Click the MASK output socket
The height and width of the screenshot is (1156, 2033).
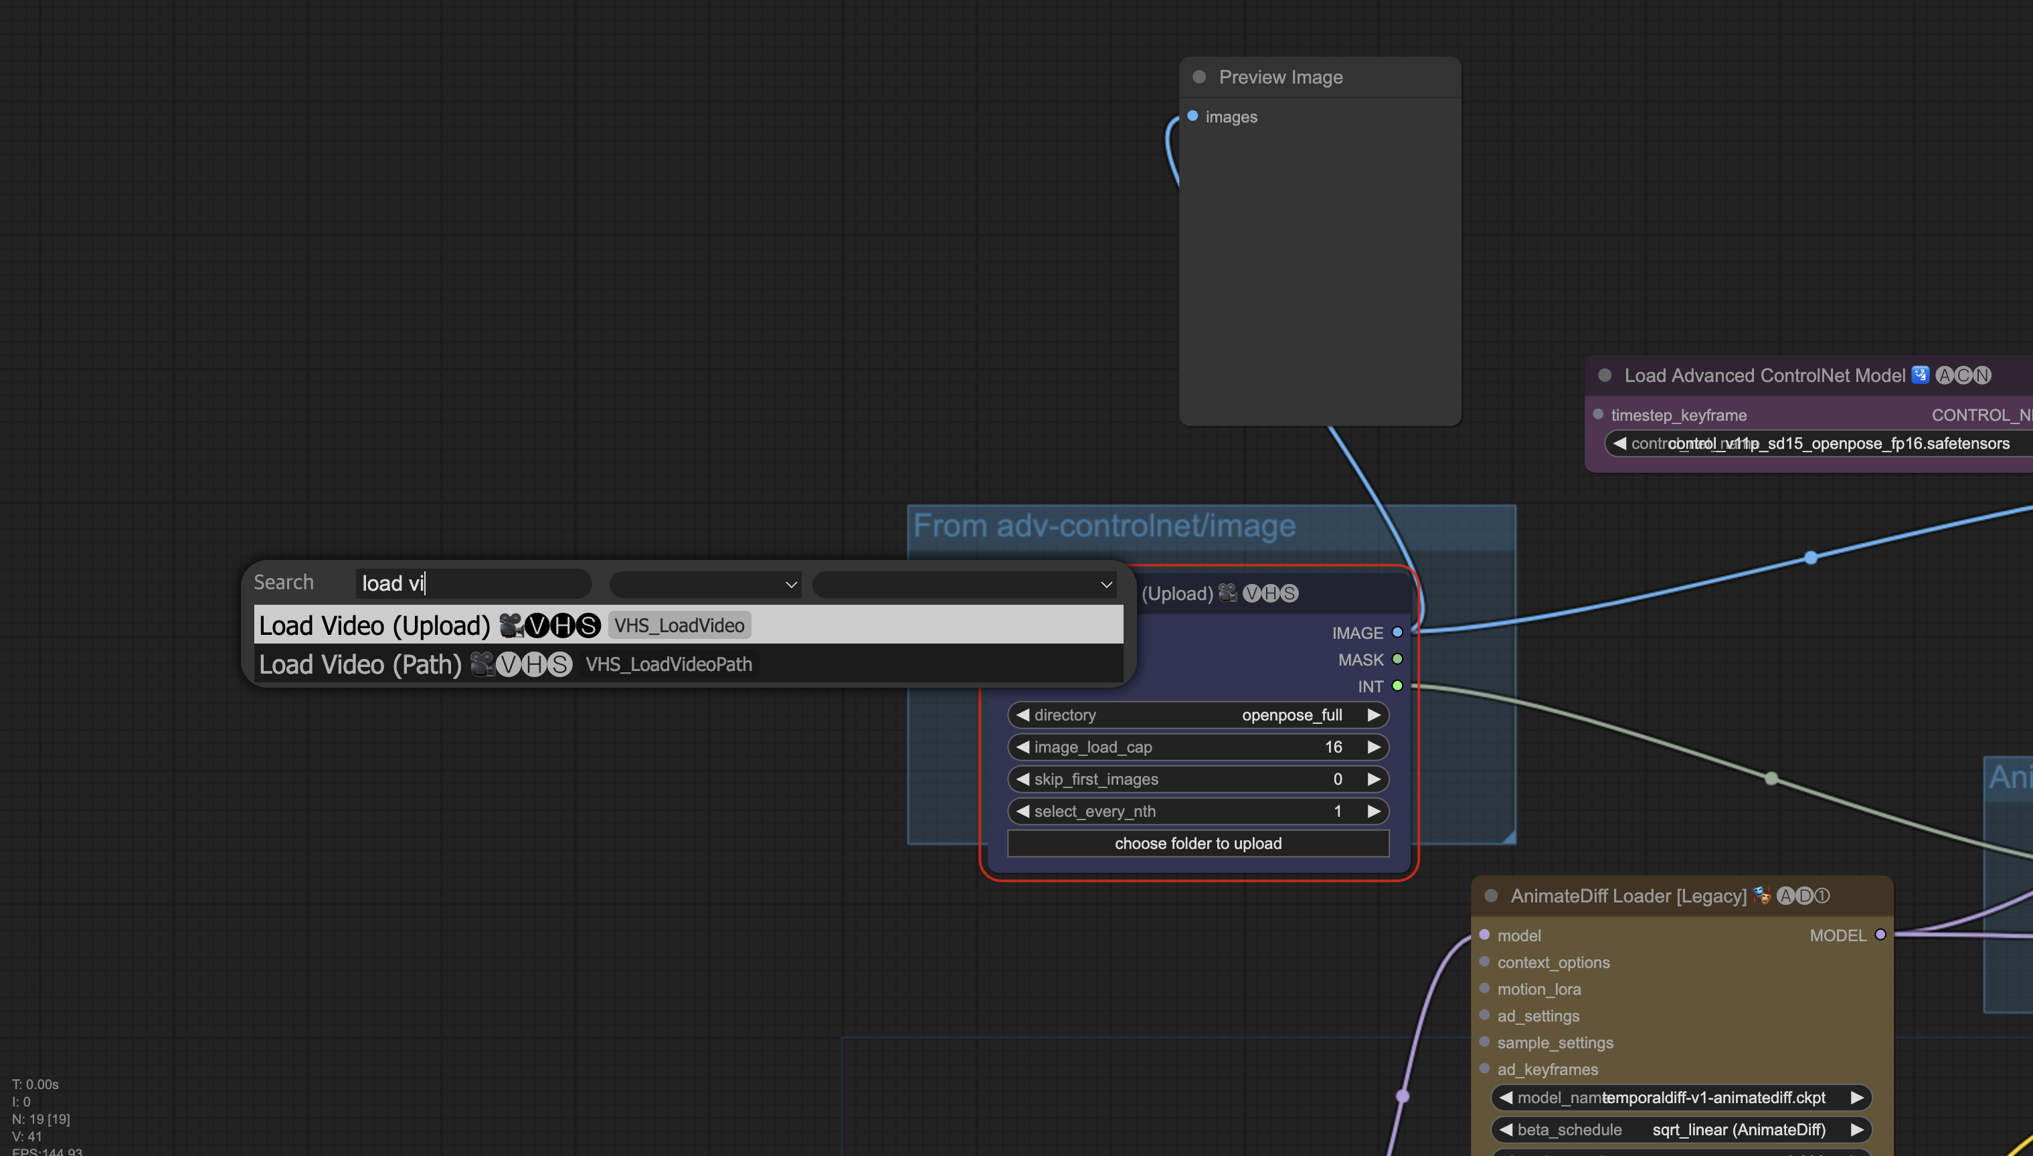1397,659
